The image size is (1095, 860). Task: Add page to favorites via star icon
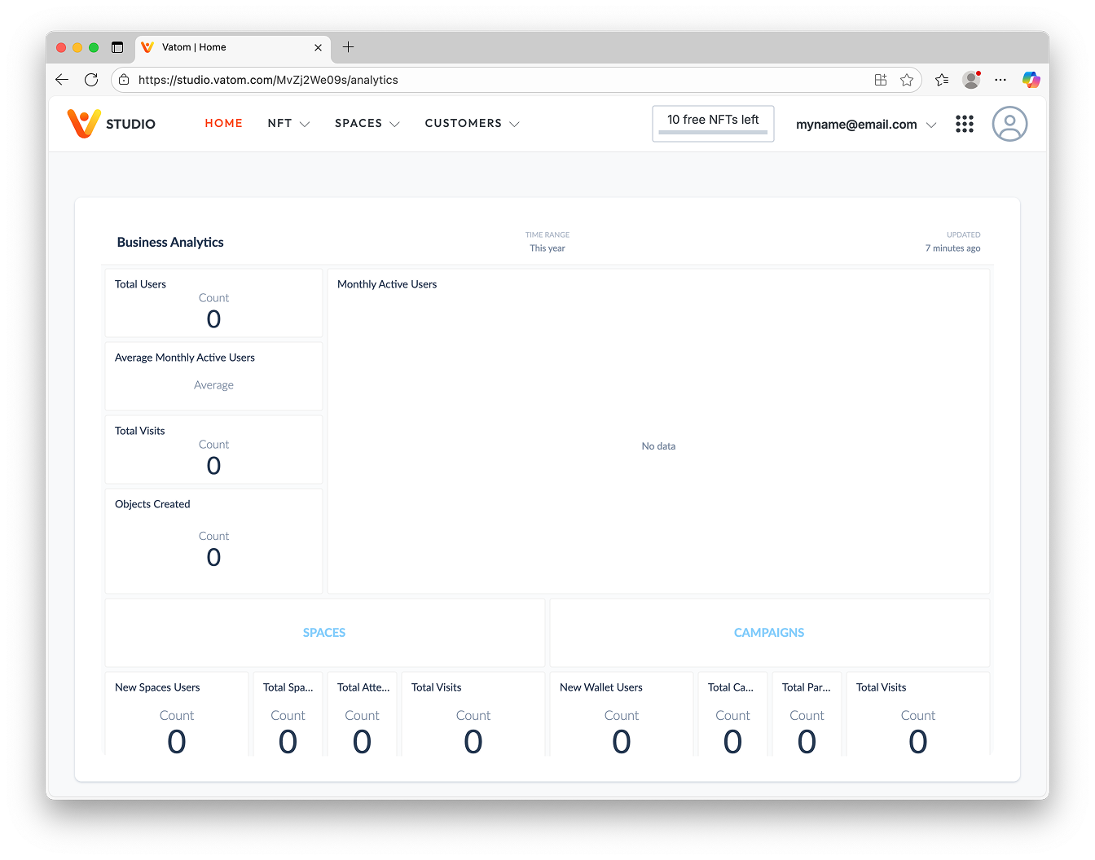[x=907, y=80]
